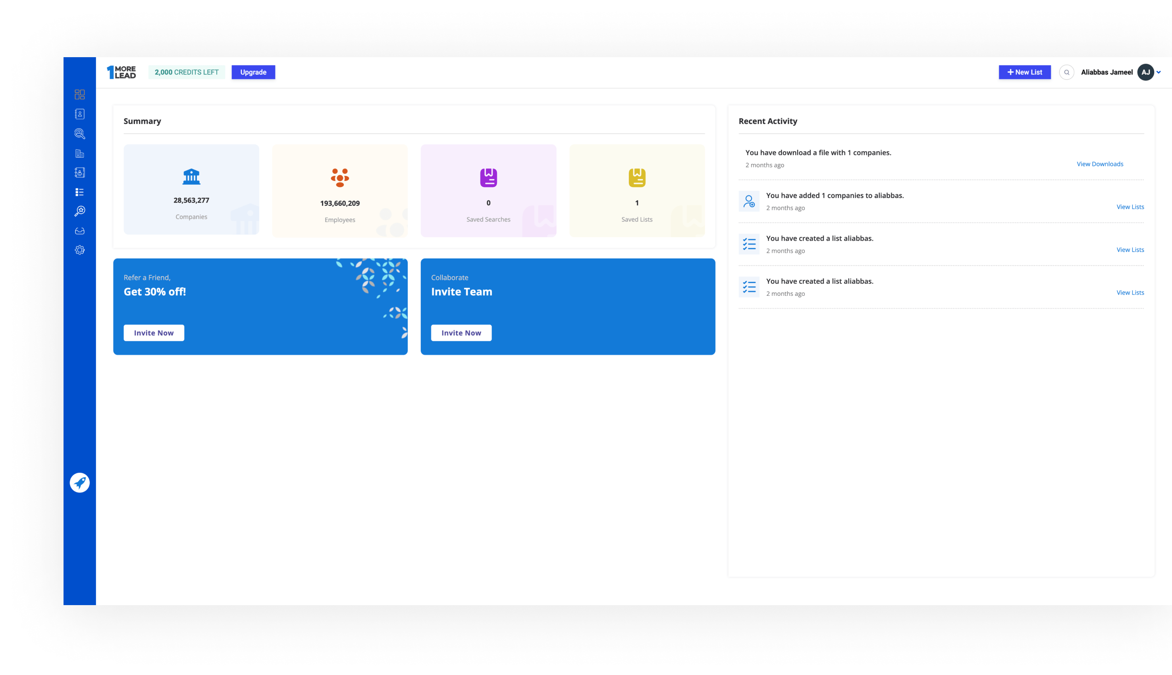Click the Aliabbas Jameel username text
This screenshot has height=675, width=1172.
pyautogui.click(x=1106, y=72)
